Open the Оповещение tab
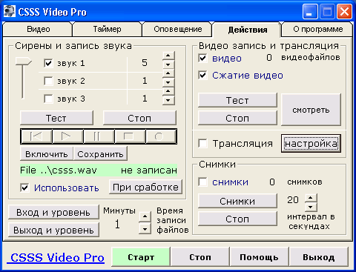 click(177, 29)
